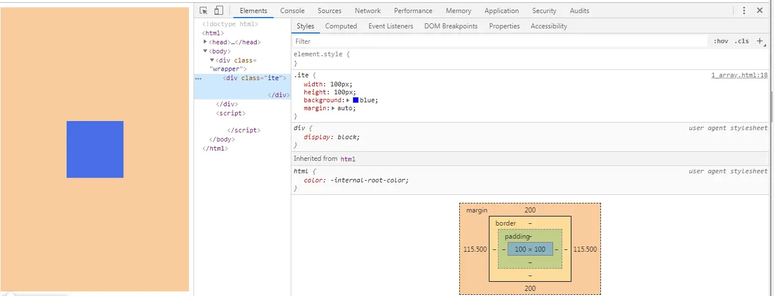Viewport: 774px width, 296px height.
Task: Click the padding label in box model
Action: tap(517, 236)
